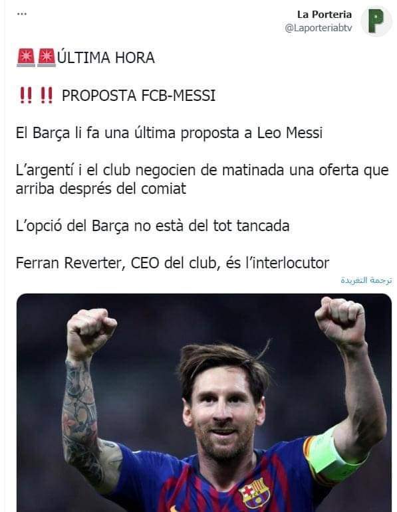Click the second double exclamation emoji
The image size is (397, 512).
coord(47,96)
